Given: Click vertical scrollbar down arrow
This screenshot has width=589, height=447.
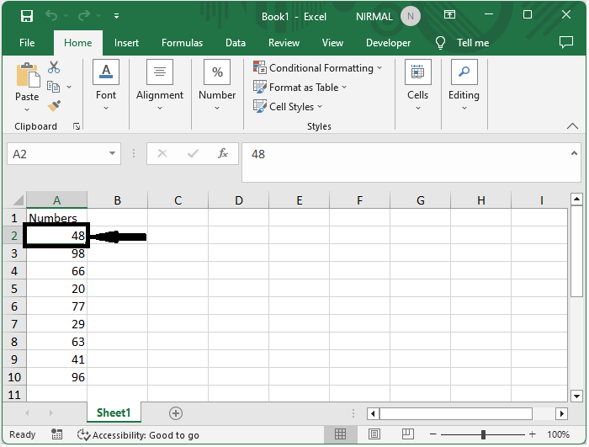Looking at the screenshot, I should [576, 396].
